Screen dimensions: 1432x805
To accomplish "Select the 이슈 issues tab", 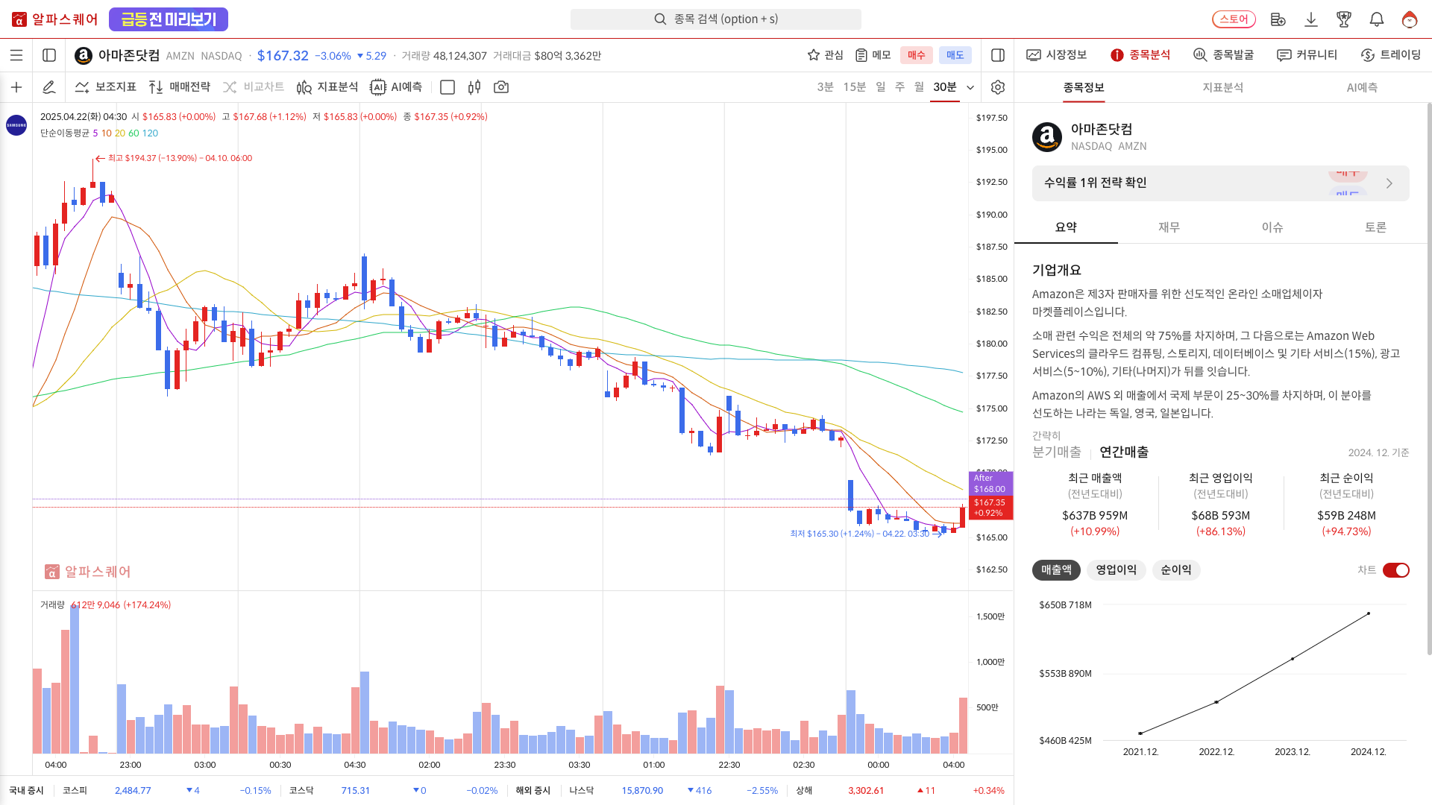I will point(1272,227).
